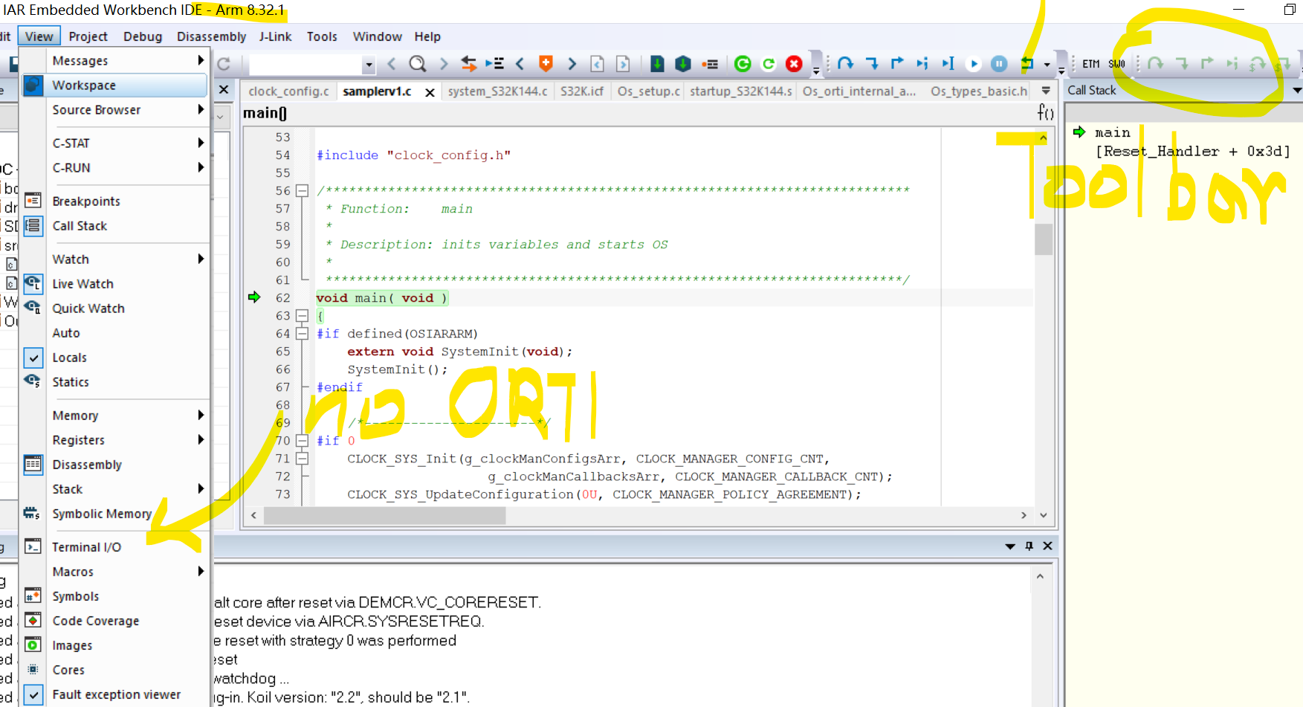This screenshot has height=707, width=1303.
Task: Open the search text combo box dropdown
Action: pos(368,65)
